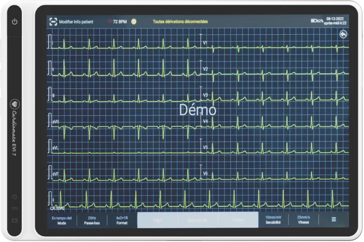Open the hamburger menu
The image size is (364, 242).
click(x=333, y=220)
